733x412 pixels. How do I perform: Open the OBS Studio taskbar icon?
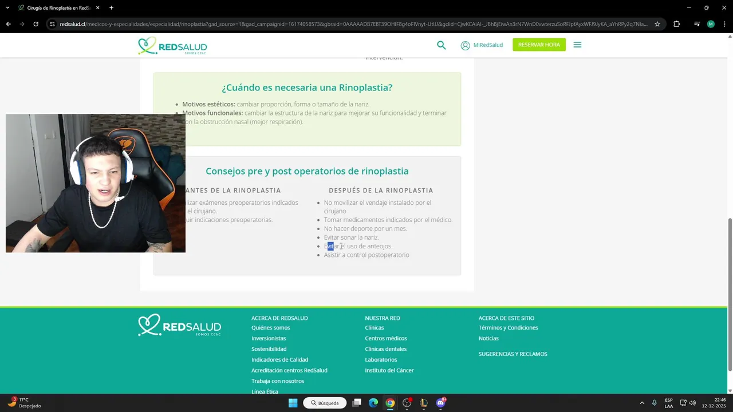pos(407,403)
